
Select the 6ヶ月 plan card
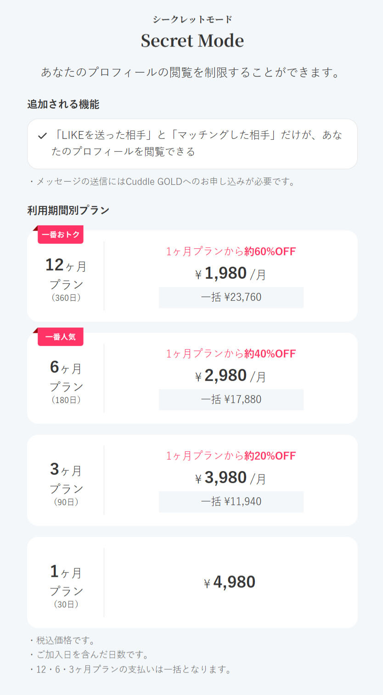pos(192,378)
